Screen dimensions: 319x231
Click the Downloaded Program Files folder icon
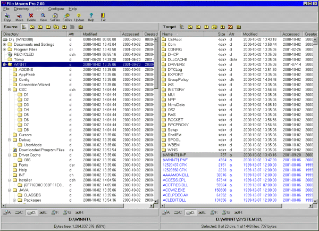(x=15, y=150)
